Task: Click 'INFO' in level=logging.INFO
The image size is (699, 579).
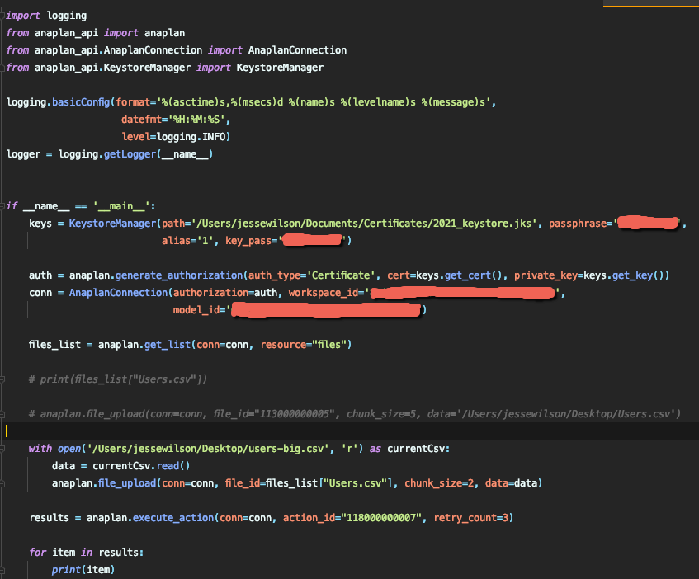Action: (214, 137)
